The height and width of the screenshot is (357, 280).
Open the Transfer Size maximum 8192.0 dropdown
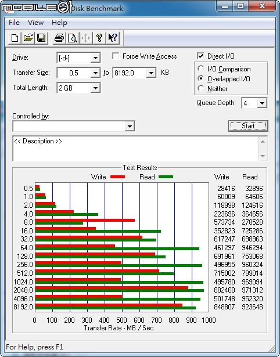151,73
